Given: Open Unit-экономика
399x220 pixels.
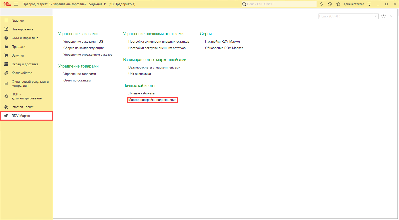Looking at the screenshot, I should 140,74.
